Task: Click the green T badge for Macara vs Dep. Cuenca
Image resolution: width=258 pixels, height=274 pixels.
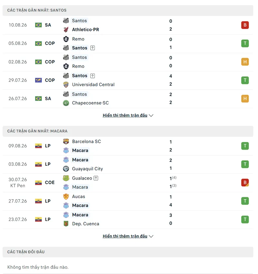Action: pyautogui.click(x=245, y=219)
